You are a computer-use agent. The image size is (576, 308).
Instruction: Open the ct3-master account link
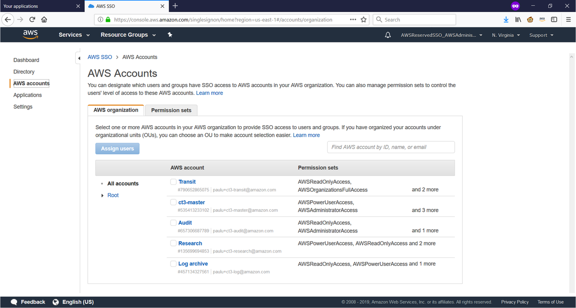(192, 202)
